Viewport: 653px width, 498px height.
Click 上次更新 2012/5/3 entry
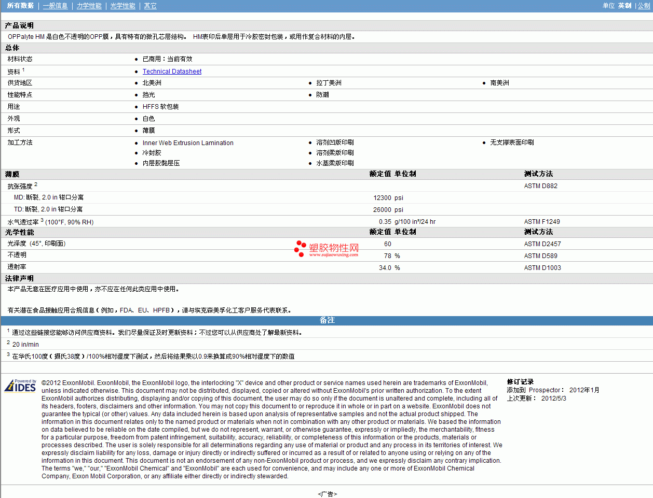click(x=537, y=399)
